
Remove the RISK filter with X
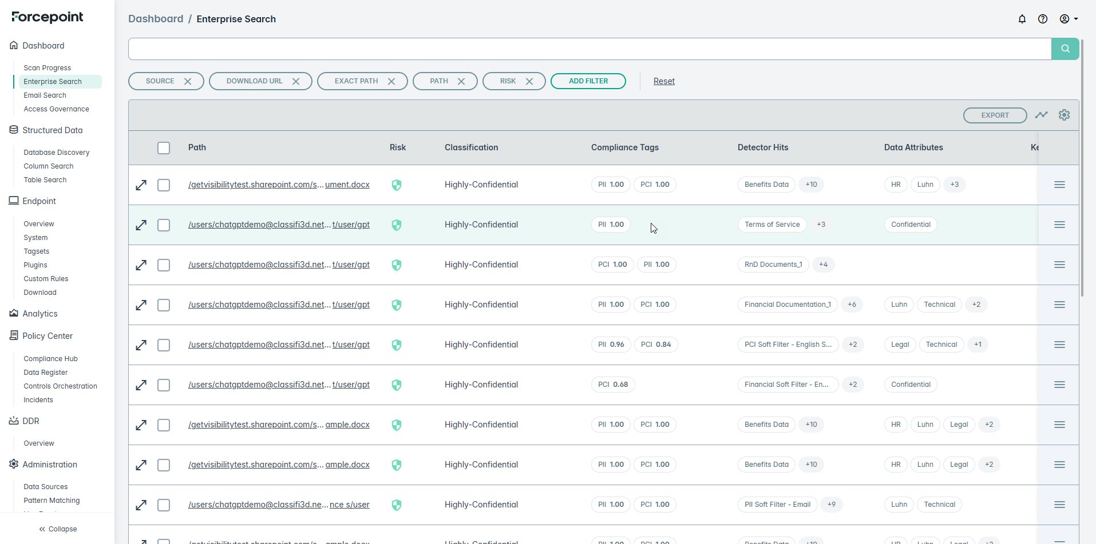pyautogui.click(x=529, y=81)
